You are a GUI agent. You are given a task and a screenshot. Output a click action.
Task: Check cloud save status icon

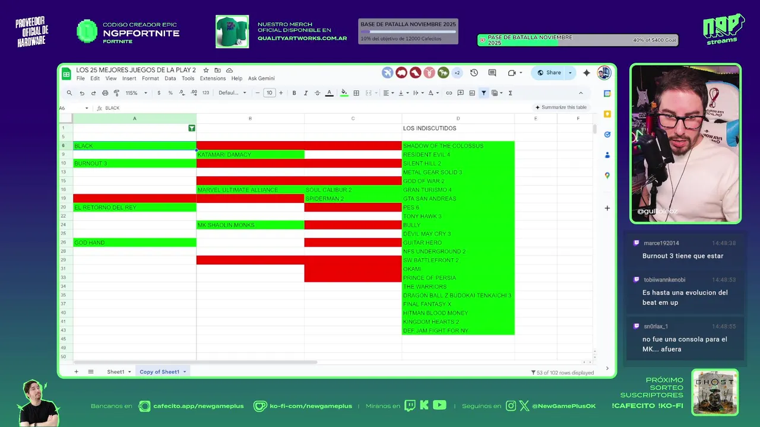tap(229, 70)
